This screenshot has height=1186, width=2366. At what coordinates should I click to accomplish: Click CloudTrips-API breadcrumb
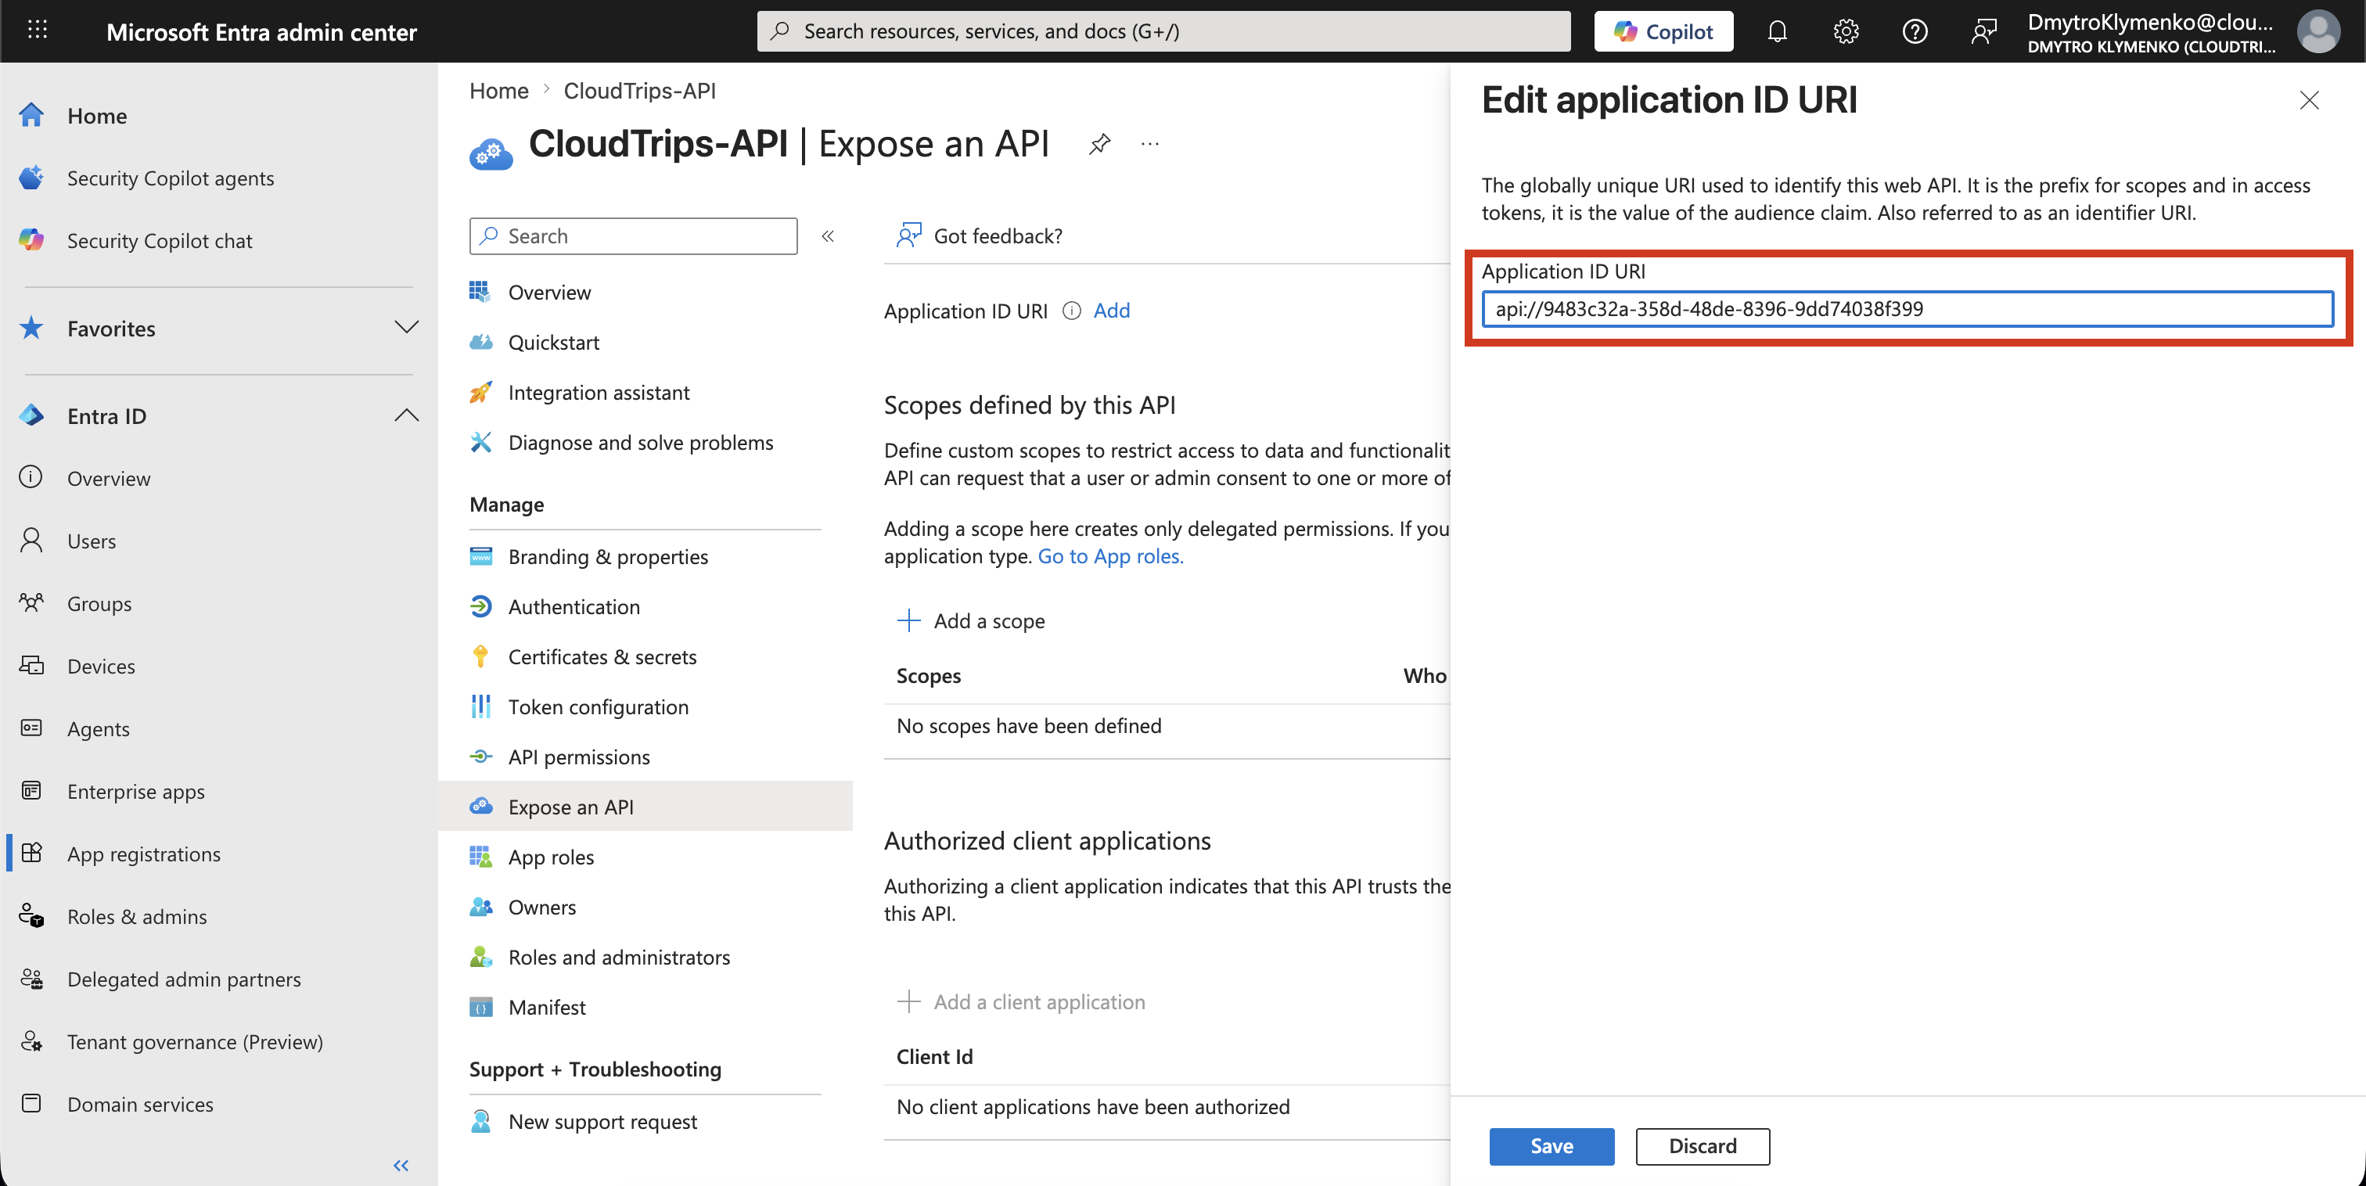point(639,90)
